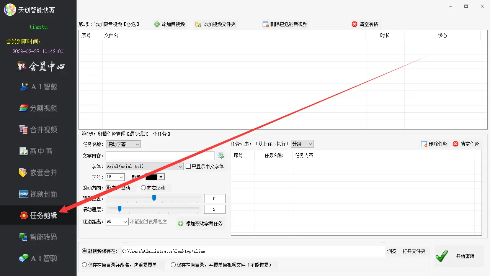This screenshot has width=490, height=276.
Task: Click the black color swatch
Action: tap(152, 177)
